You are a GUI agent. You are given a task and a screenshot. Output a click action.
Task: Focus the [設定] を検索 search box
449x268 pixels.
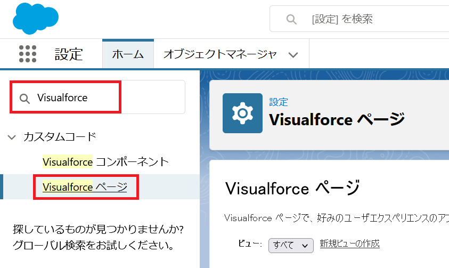coord(359,19)
